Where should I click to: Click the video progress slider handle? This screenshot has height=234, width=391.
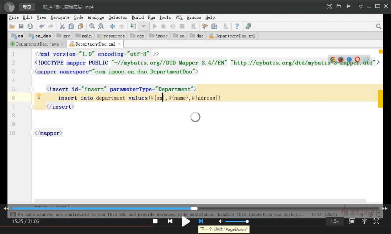pos(194,208)
